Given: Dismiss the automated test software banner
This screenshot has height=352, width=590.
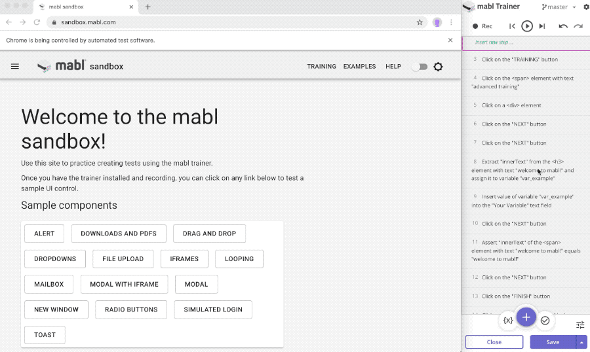Looking at the screenshot, I should [x=450, y=40].
